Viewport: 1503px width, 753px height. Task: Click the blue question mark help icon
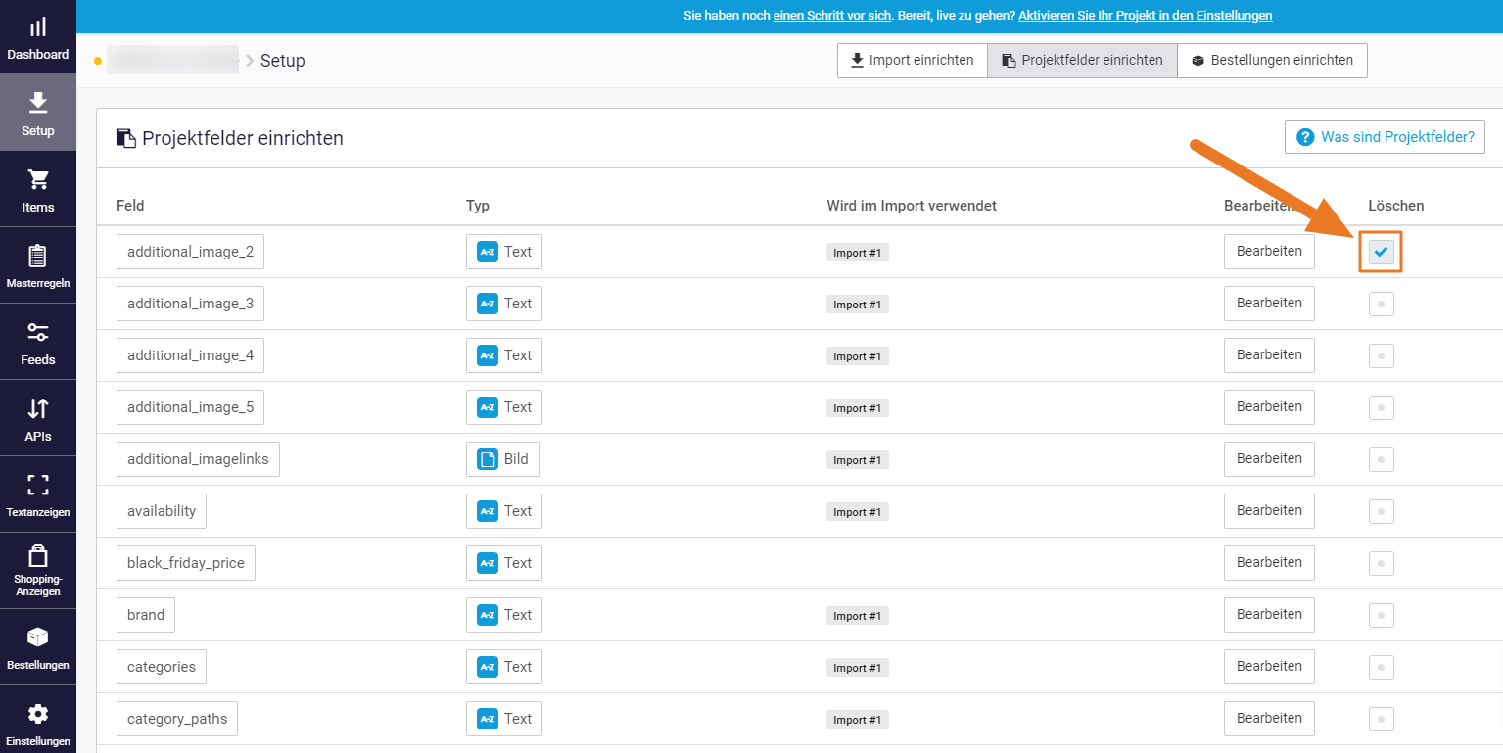(x=1306, y=137)
